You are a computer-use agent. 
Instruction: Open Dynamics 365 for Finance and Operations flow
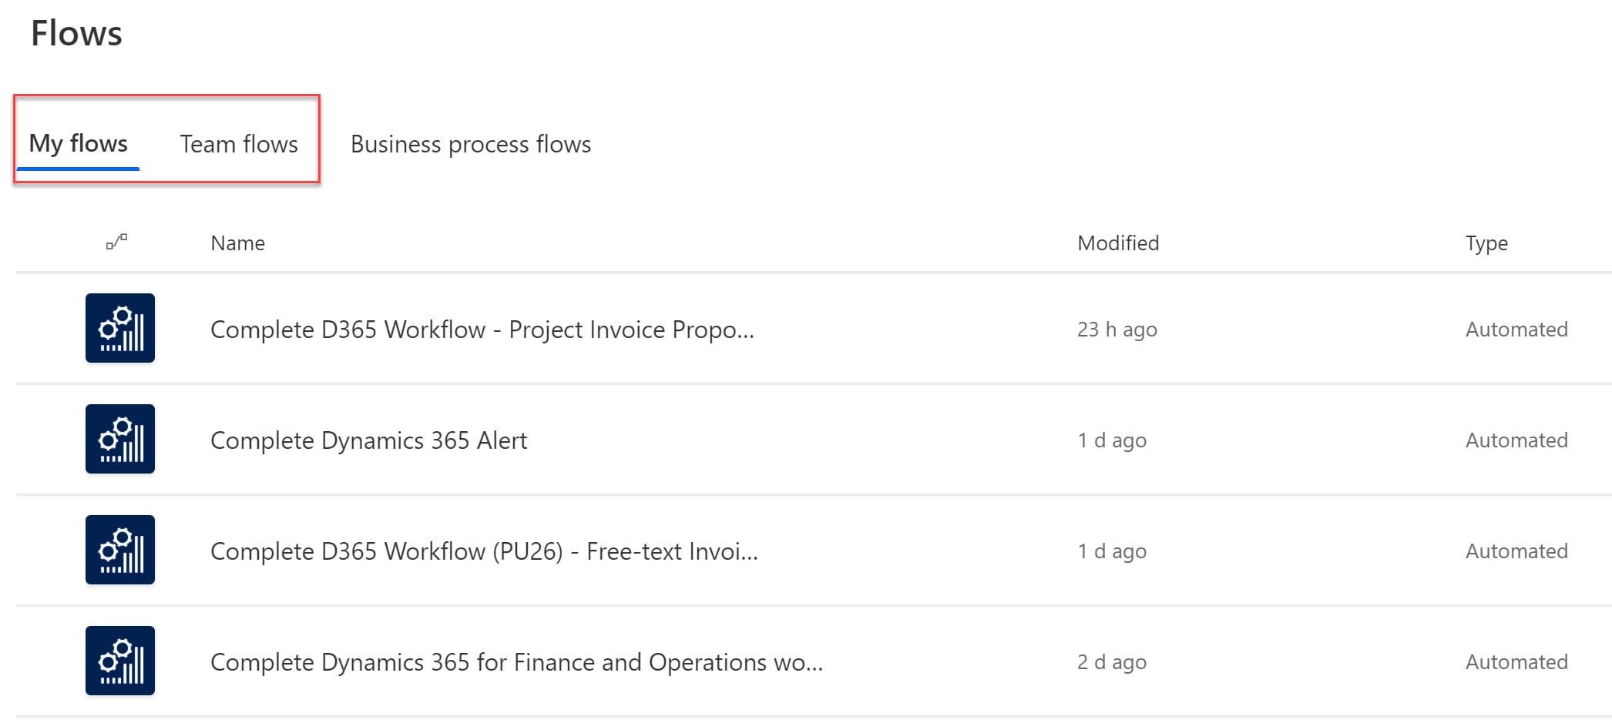click(516, 662)
